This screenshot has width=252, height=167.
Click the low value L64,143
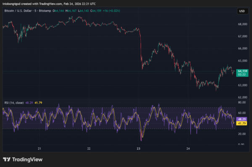[x=83, y=11]
